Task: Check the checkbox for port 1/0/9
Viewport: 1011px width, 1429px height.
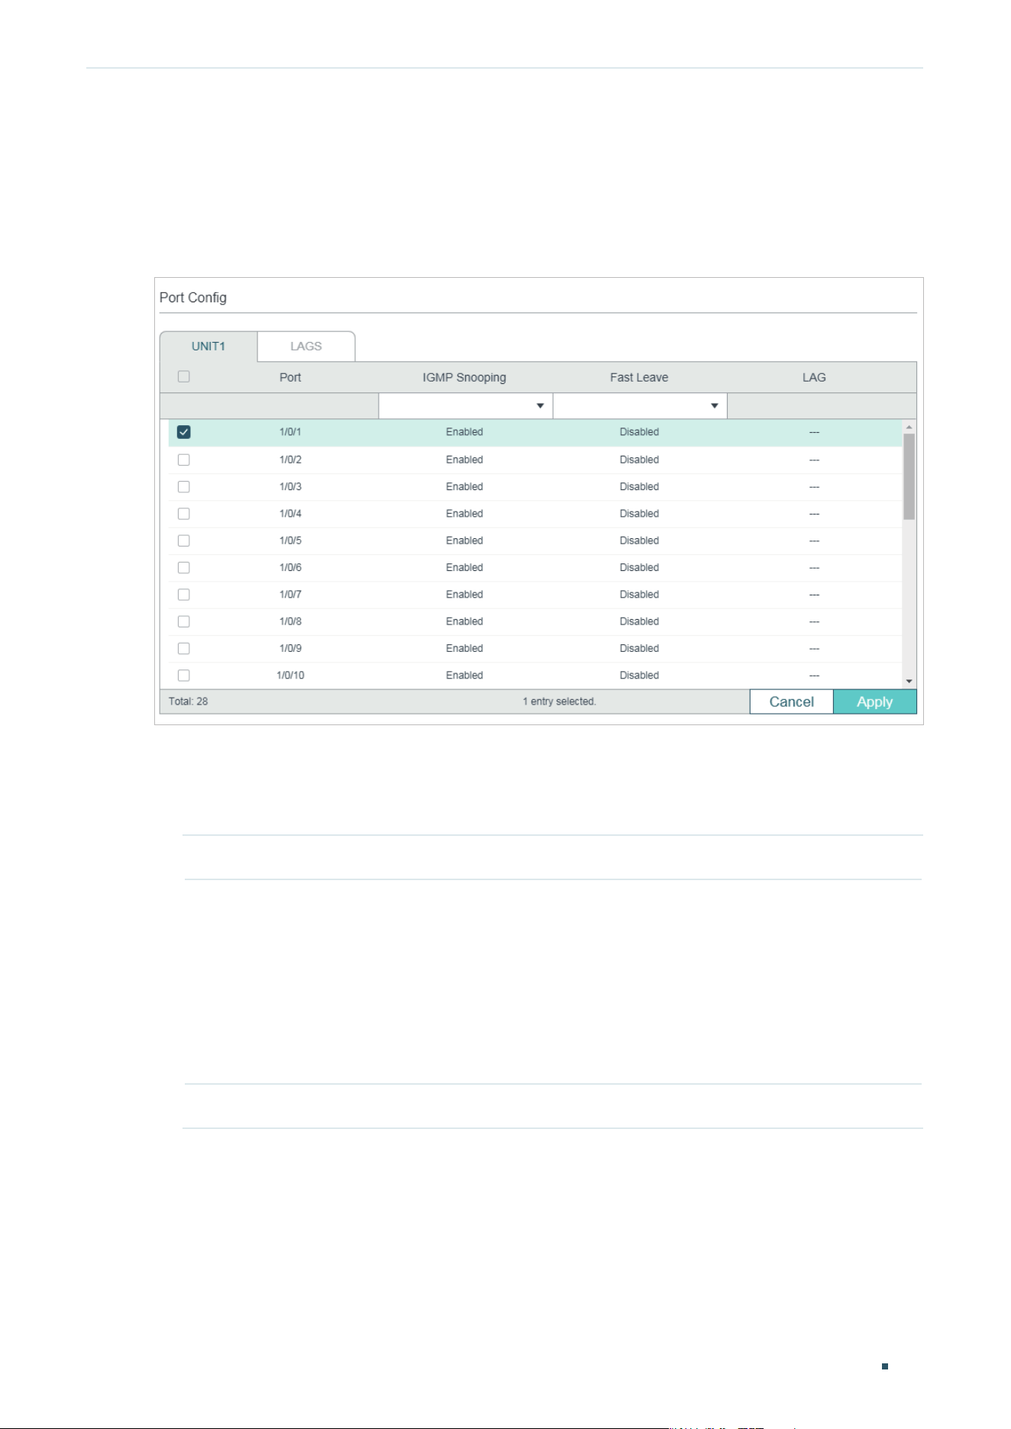Action: [183, 648]
